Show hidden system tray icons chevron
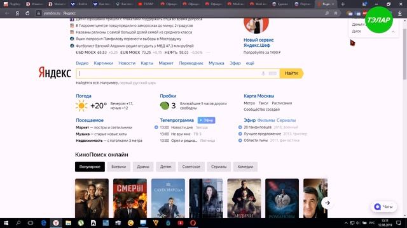This screenshot has width=407, height=228. 346,223
